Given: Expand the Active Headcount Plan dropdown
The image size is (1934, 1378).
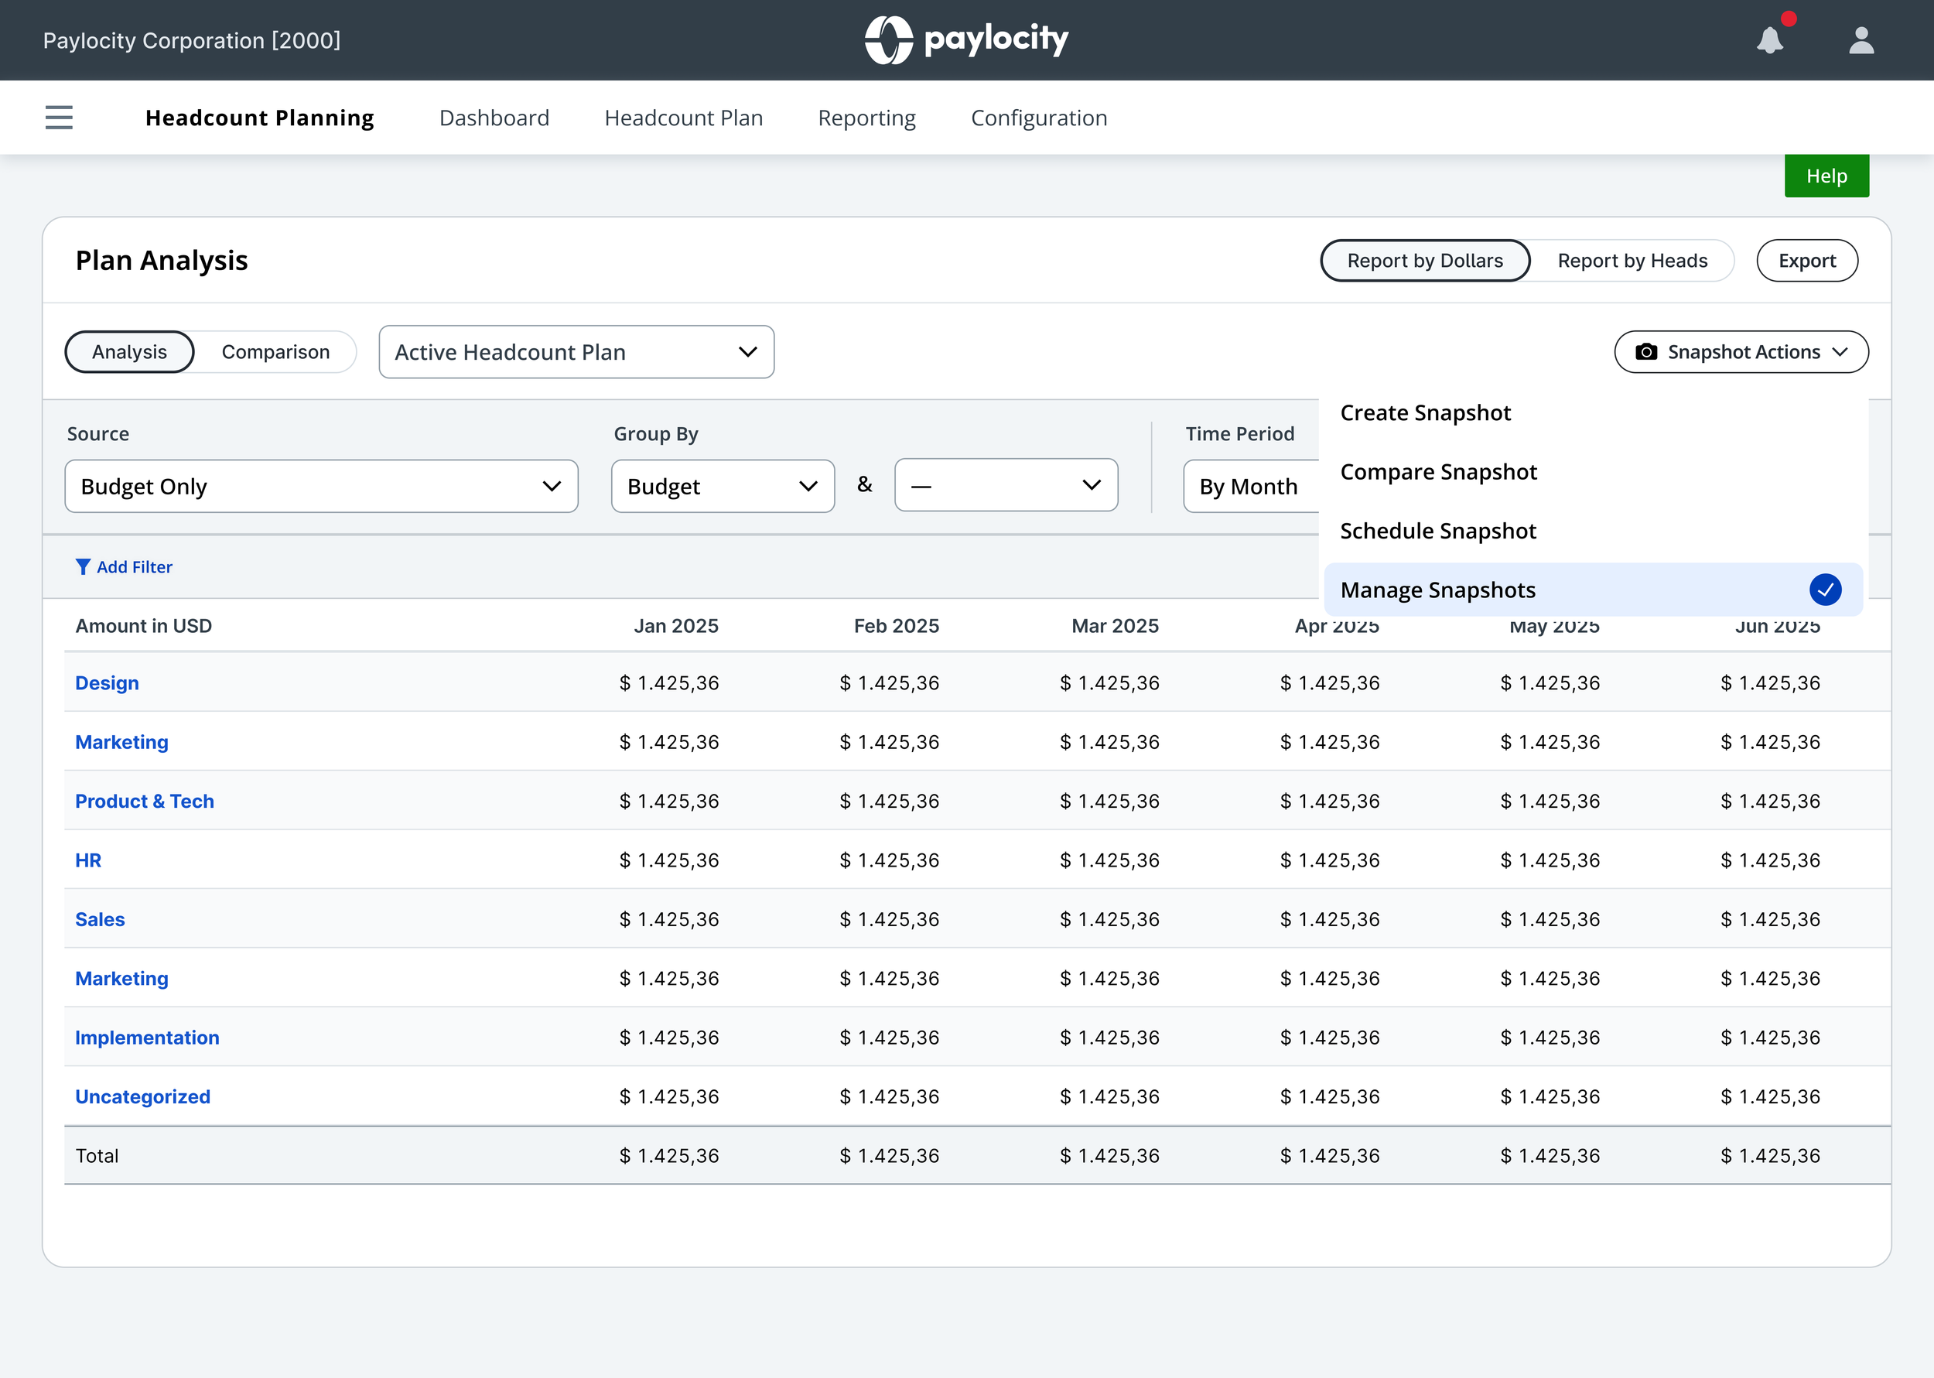Looking at the screenshot, I should click(x=576, y=352).
